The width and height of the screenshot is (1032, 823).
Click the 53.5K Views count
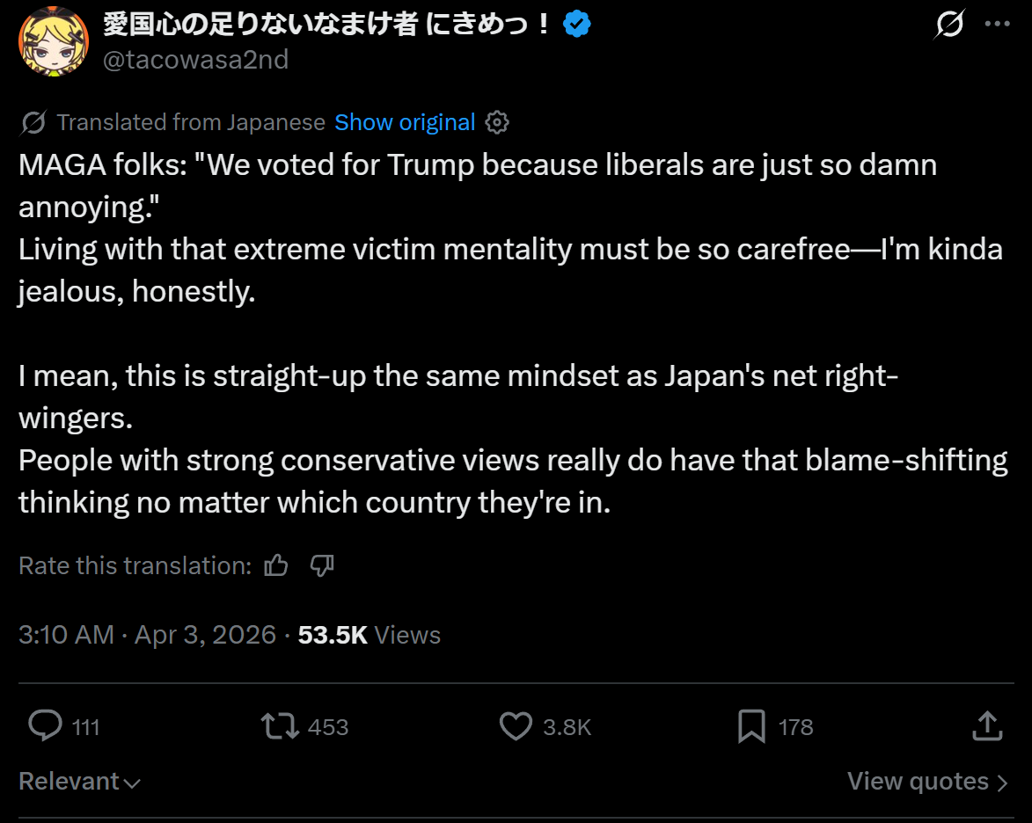(369, 635)
